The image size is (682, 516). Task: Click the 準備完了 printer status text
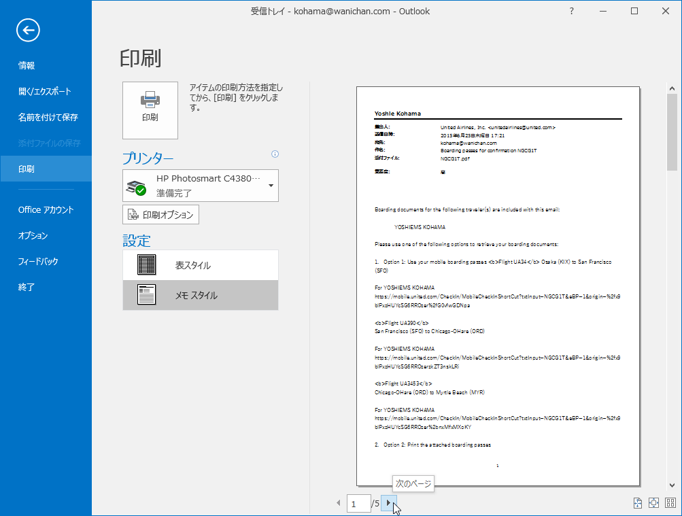(x=174, y=193)
